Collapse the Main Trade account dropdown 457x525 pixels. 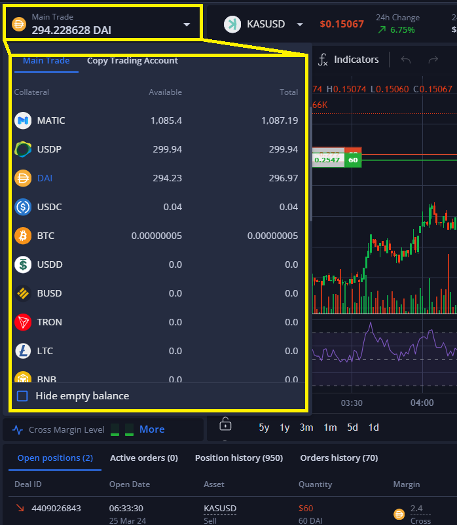click(187, 24)
